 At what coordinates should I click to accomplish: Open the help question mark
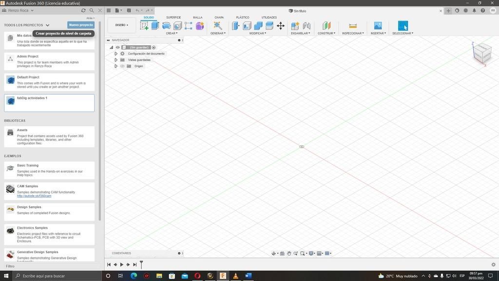483,11
